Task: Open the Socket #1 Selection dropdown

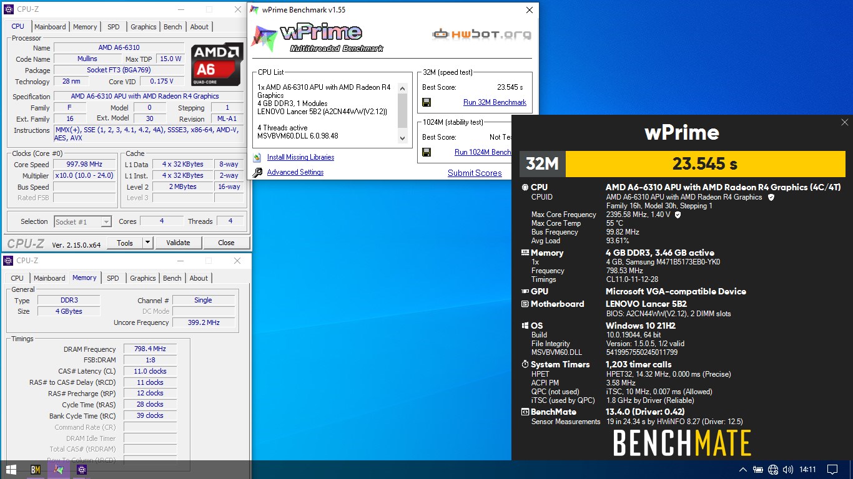Action: point(83,221)
